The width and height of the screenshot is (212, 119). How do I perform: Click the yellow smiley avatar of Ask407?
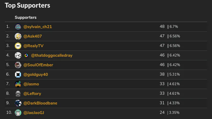pyautogui.click(x=18, y=36)
